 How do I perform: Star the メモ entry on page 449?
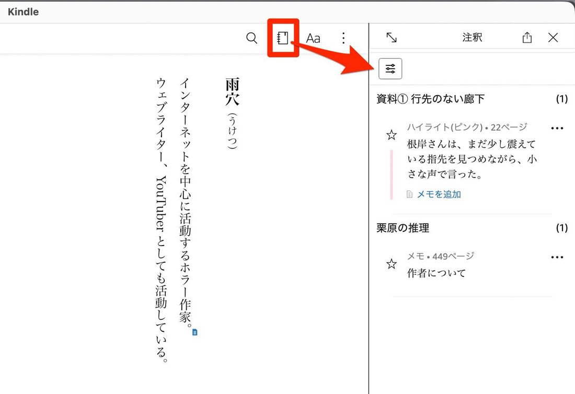tap(391, 264)
